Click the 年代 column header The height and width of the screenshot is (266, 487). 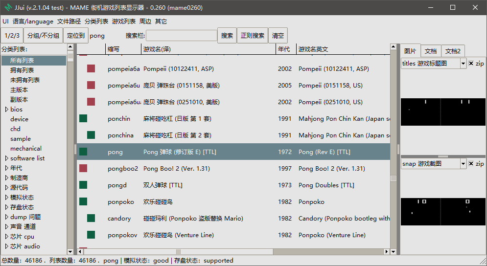pyautogui.click(x=286, y=49)
